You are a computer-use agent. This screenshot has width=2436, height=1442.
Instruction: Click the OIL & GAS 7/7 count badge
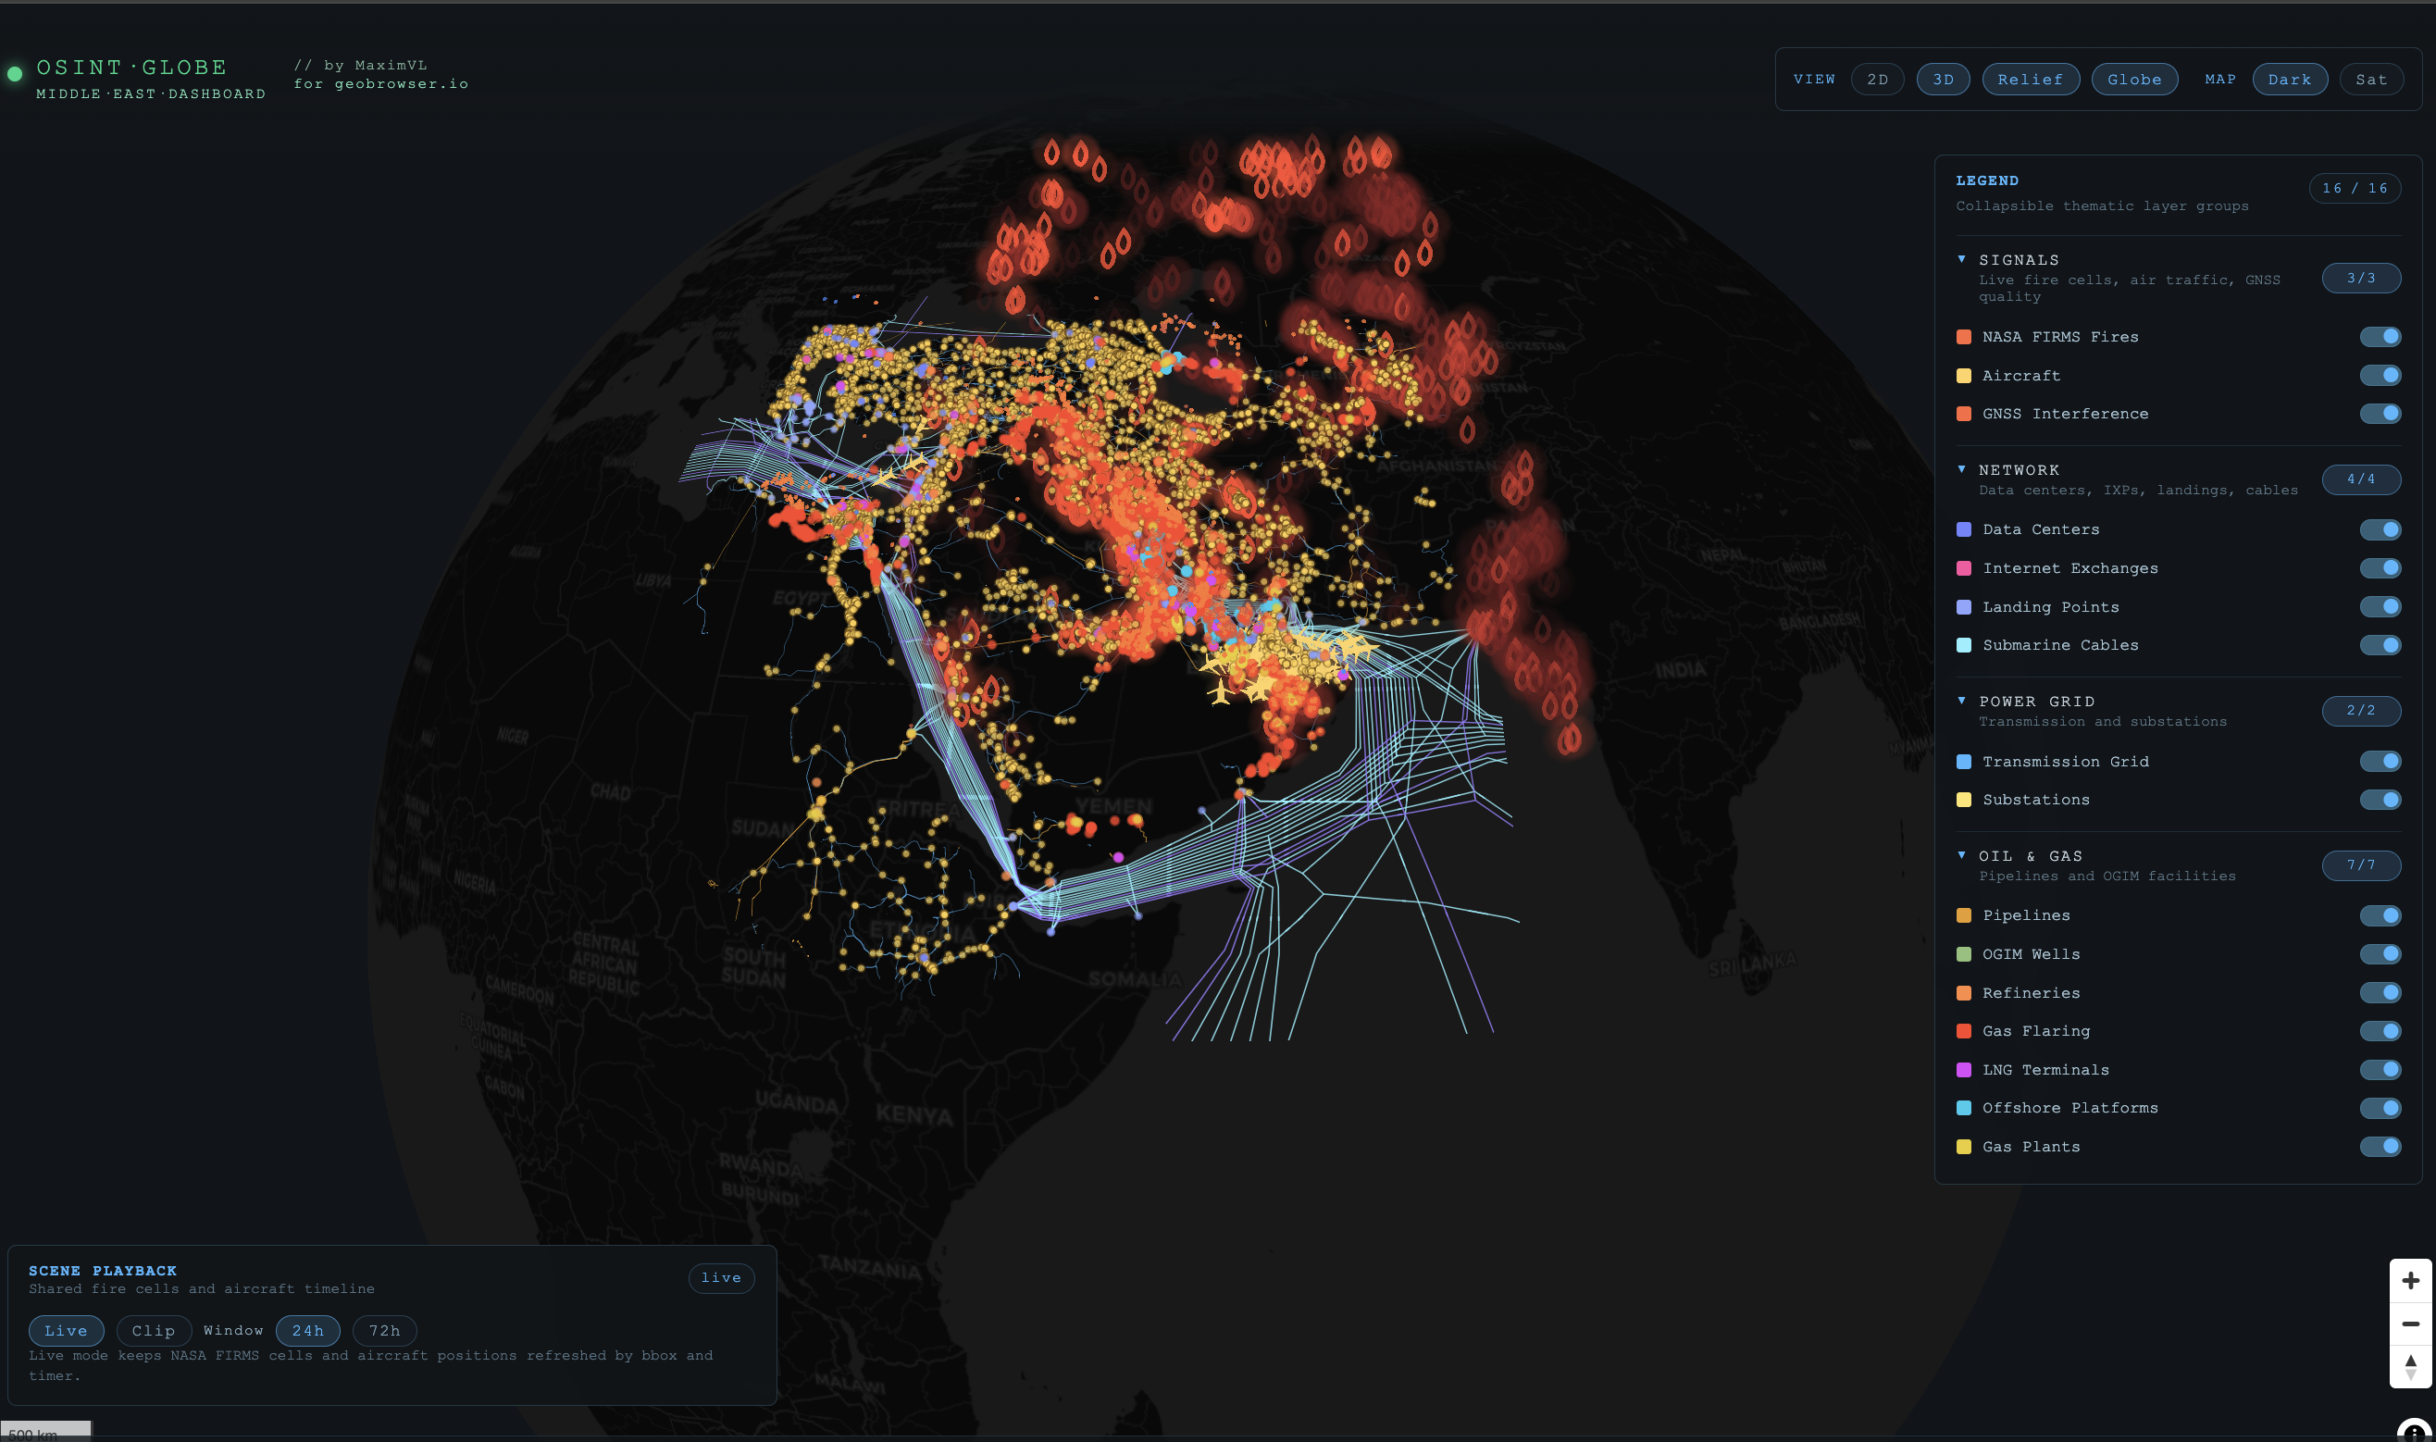pyautogui.click(x=2361, y=864)
